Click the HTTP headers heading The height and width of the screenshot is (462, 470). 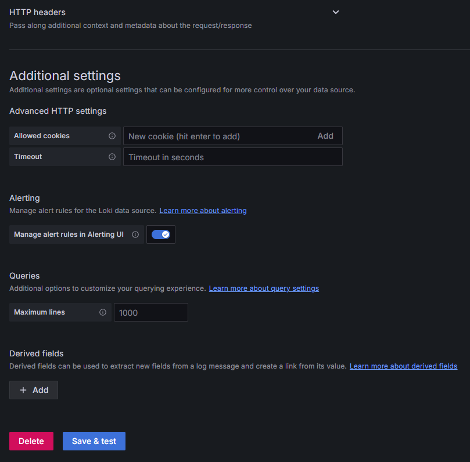click(37, 12)
